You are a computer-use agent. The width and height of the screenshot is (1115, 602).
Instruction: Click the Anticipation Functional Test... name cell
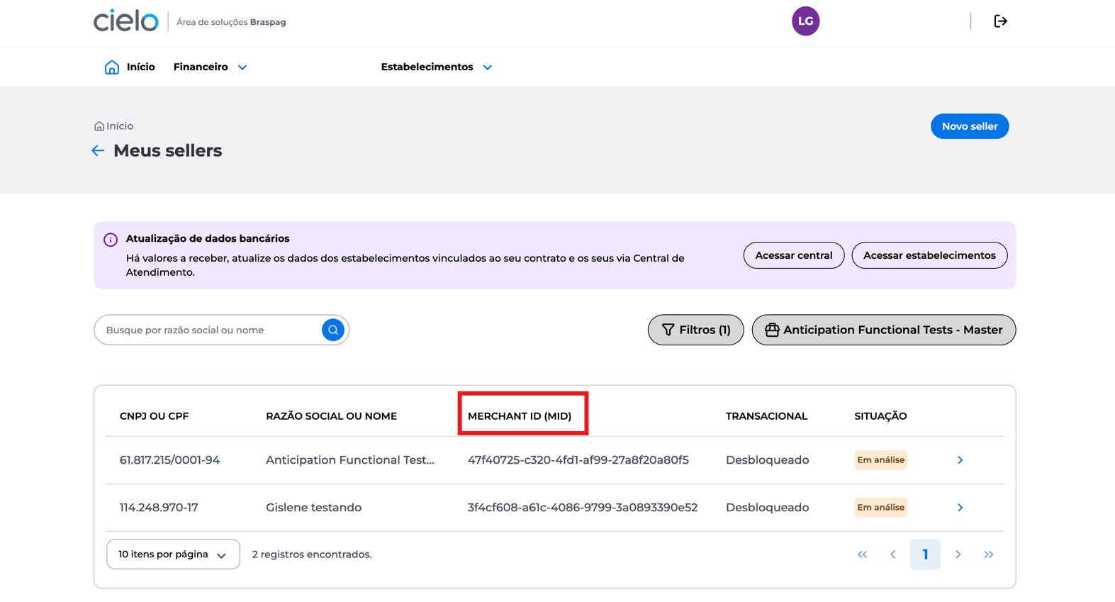[350, 460]
